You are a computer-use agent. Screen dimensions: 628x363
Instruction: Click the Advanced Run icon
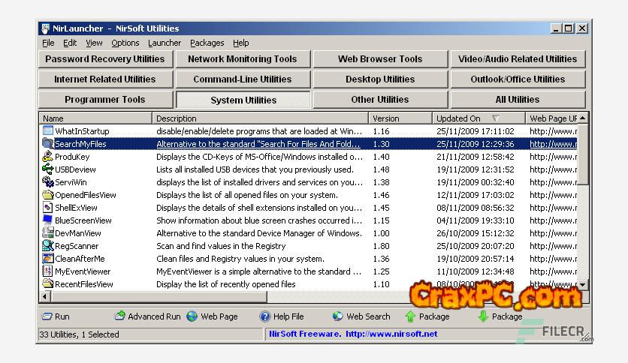pos(119,316)
